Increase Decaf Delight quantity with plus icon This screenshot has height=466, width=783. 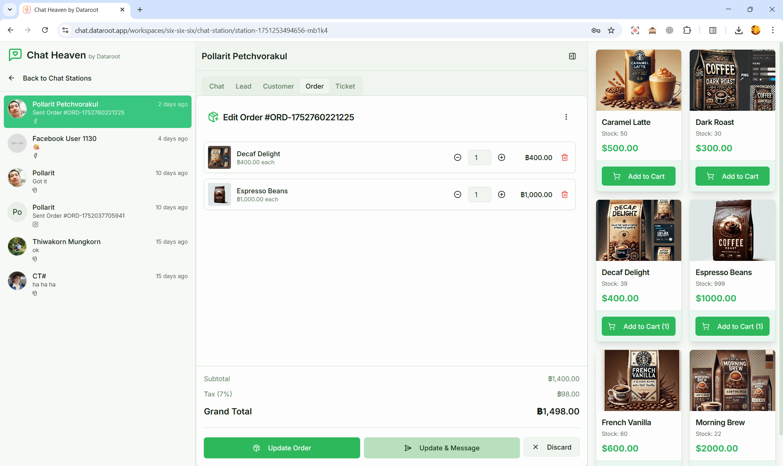(502, 157)
